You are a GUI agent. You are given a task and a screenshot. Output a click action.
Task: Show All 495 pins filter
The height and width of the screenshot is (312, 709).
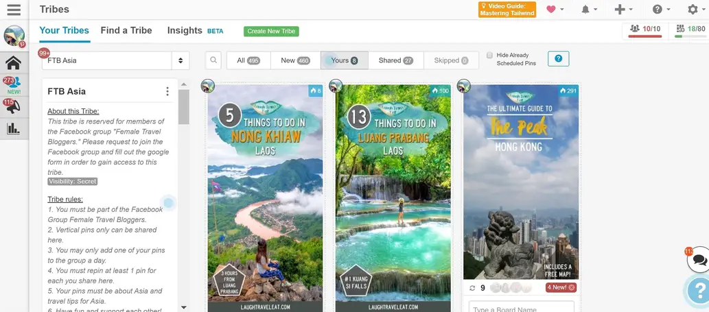pos(248,60)
